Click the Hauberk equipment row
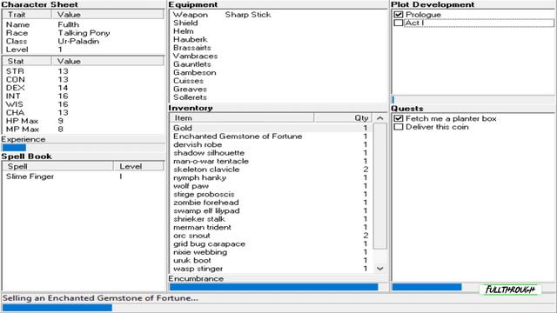557x313 pixels. [x=278, y=39]
